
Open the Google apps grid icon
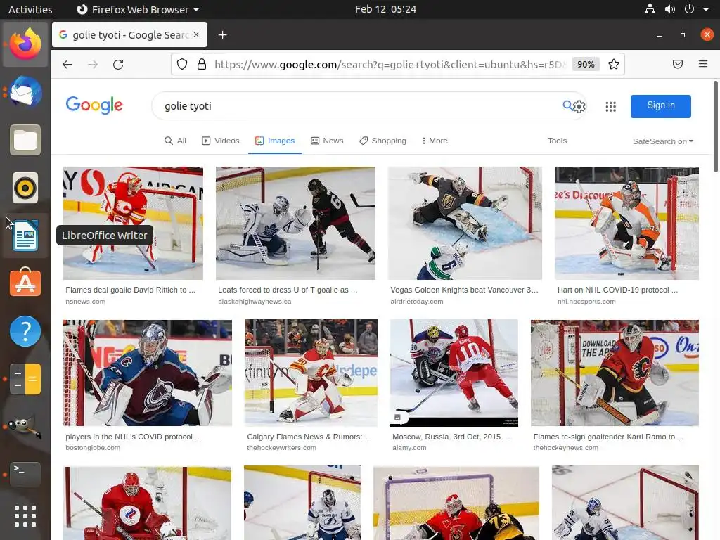tap(611, 107)
